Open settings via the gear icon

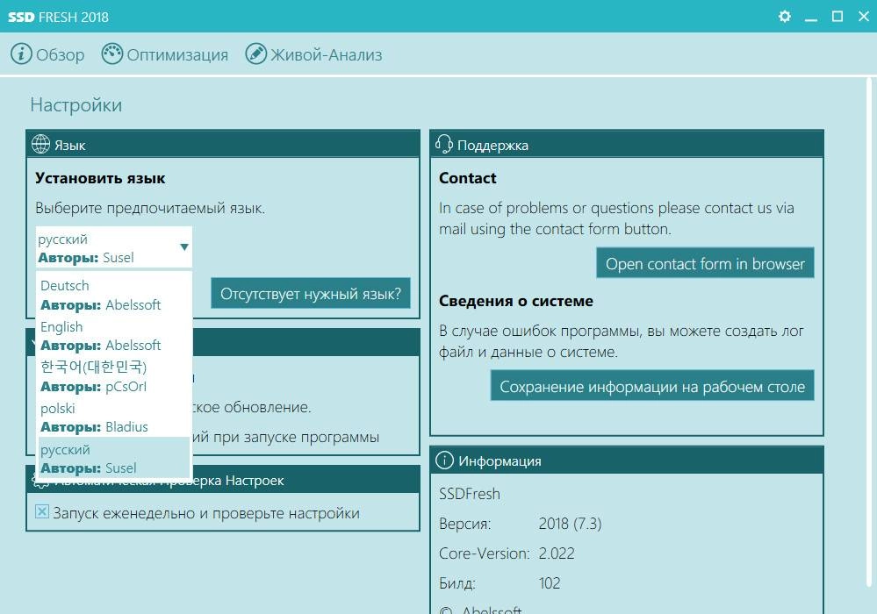785,16
